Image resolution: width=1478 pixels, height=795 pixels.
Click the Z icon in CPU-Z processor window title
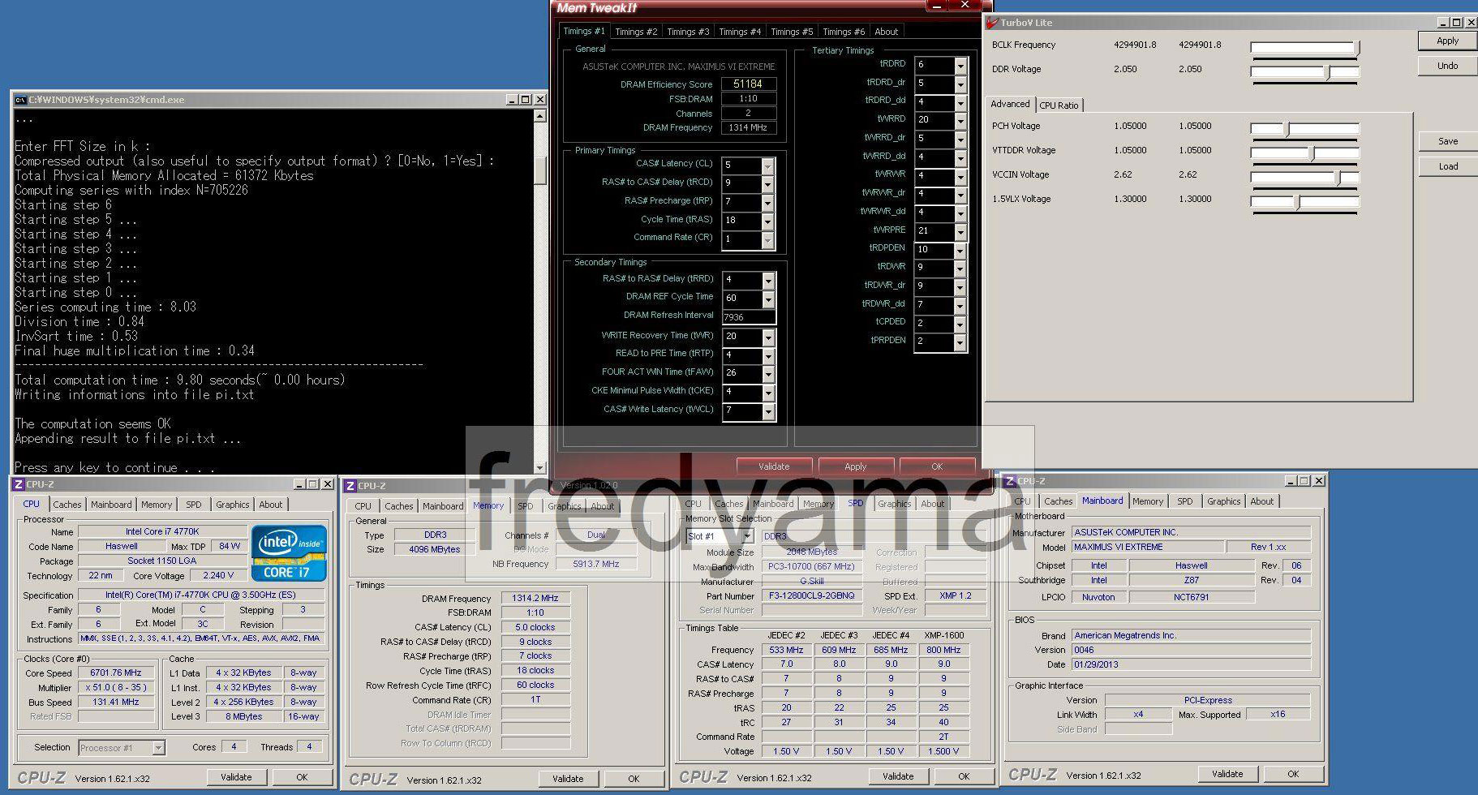point(18,484)
